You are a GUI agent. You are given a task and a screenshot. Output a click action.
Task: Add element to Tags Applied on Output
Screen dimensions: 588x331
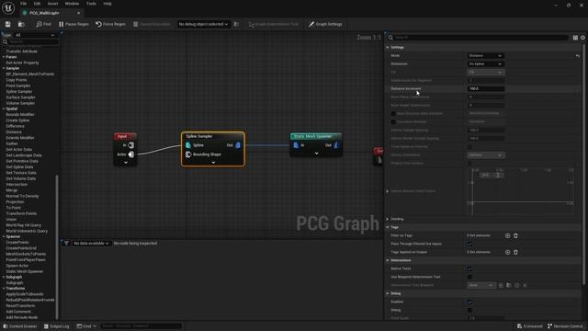coord(507,252)
